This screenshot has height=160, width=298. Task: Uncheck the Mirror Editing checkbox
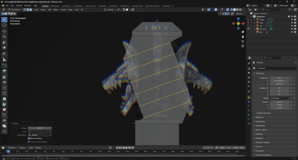tap(29, 138)
